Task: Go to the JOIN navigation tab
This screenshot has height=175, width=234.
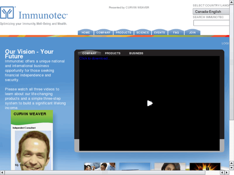Action: tap(192, 32)
